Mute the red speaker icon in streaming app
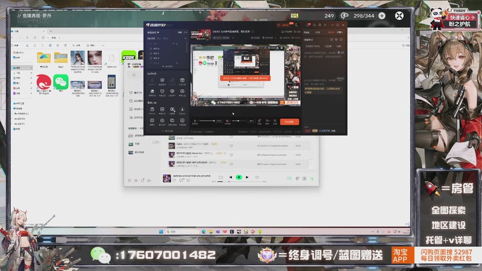The height and width of the screenshot is (271, 482). click(228, 121)
